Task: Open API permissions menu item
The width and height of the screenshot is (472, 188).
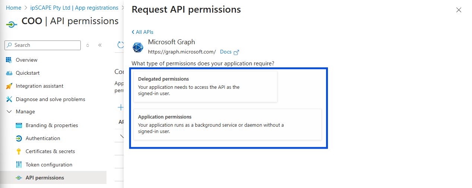Action: tap(45, 178)
